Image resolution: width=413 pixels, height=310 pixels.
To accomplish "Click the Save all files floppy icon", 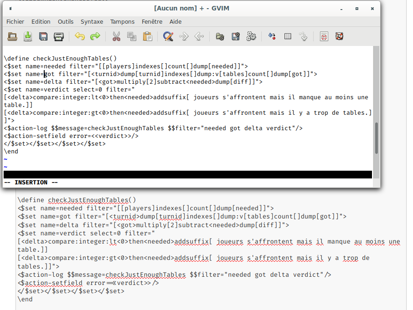I will click(x=43, y=36).
